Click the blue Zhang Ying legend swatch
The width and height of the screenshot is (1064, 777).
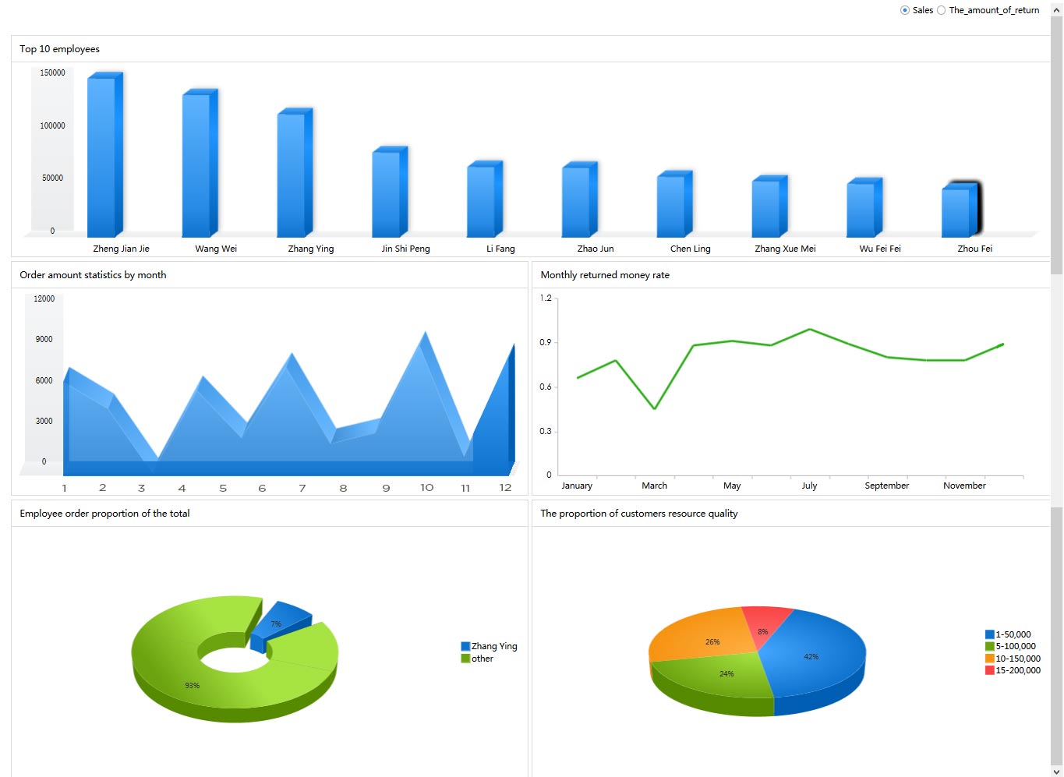(x=465, y=646)
